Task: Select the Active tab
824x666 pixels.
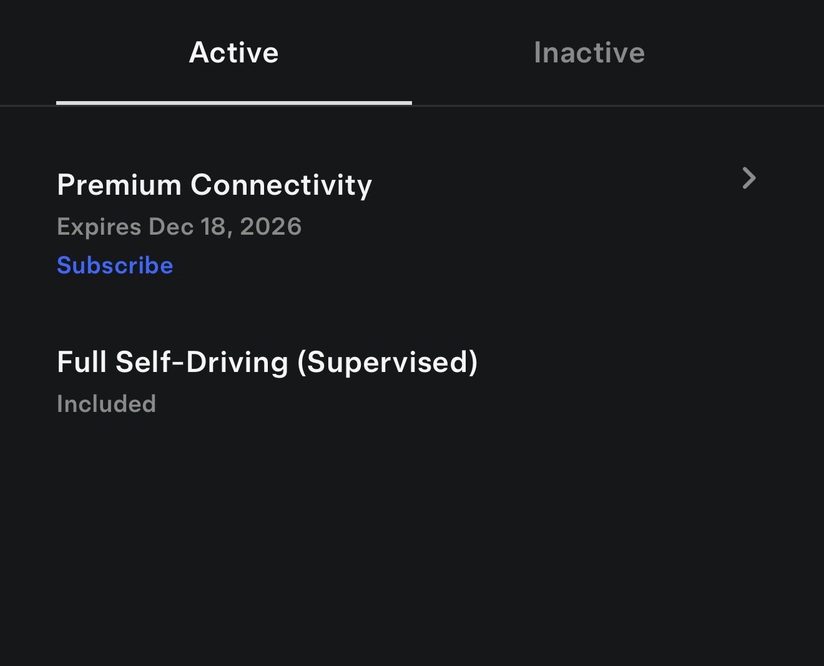Action: coord(233,53)
